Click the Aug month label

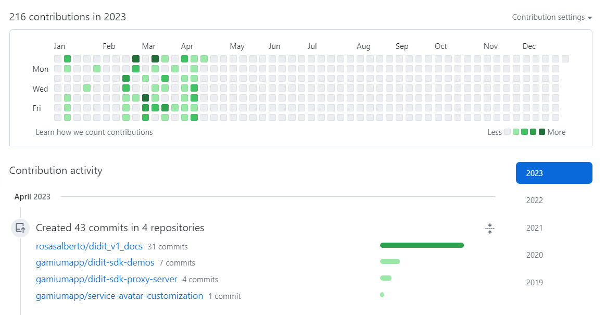click(364, 46)
